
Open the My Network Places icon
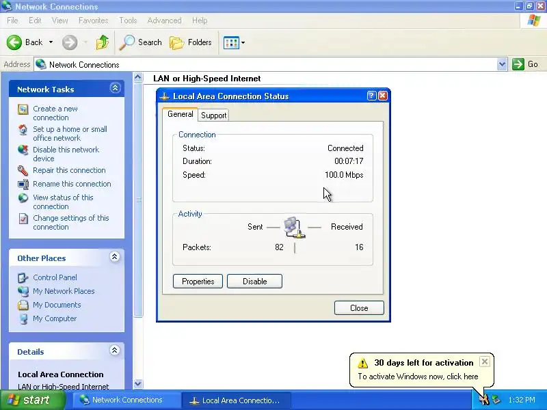(x=23, y=292)
